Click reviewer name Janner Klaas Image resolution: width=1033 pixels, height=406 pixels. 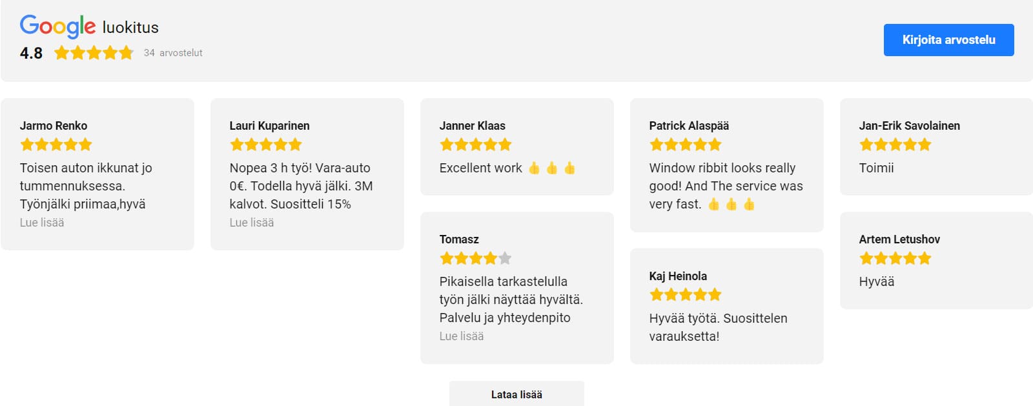click(473, 126)
